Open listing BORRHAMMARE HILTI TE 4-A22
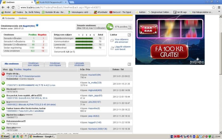This screenshot has width=222, height=139. [31, 85]
